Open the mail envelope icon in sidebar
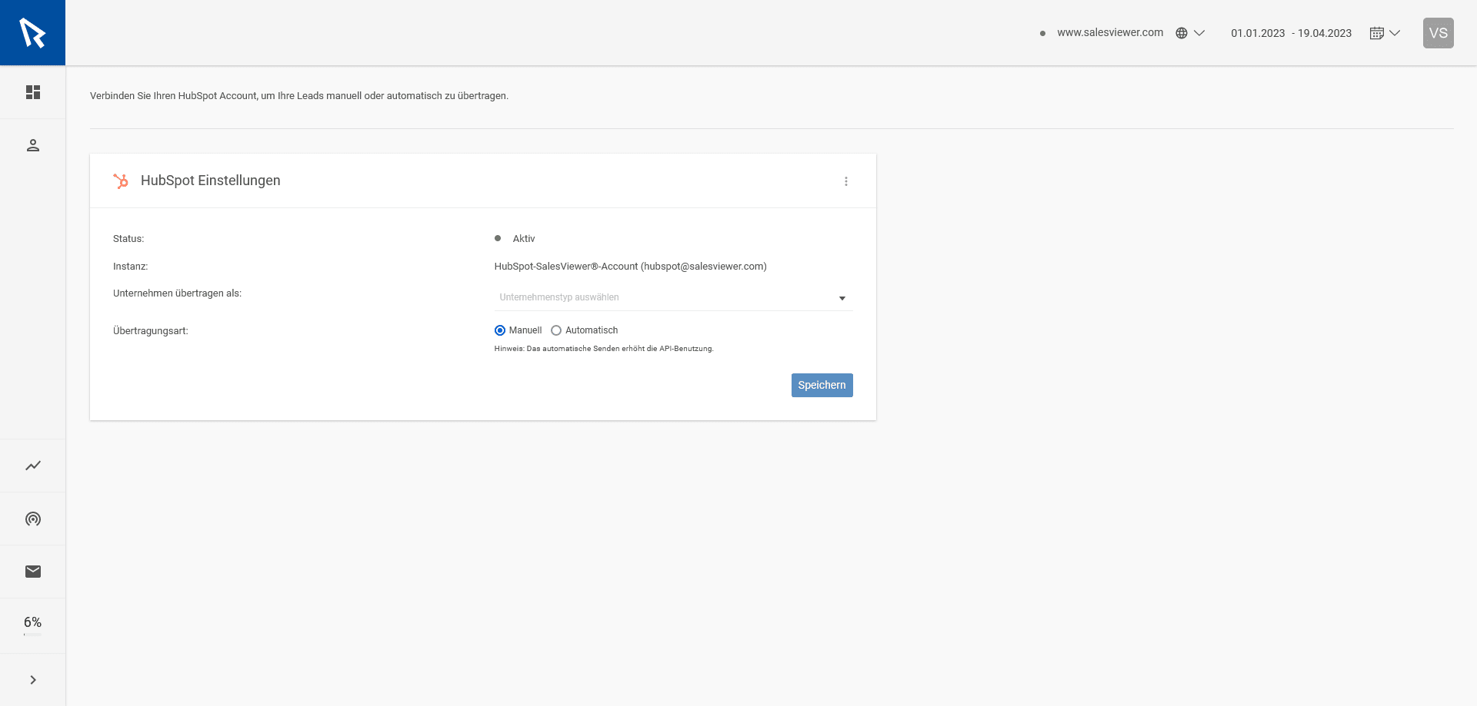 click(x=33, y=572)
